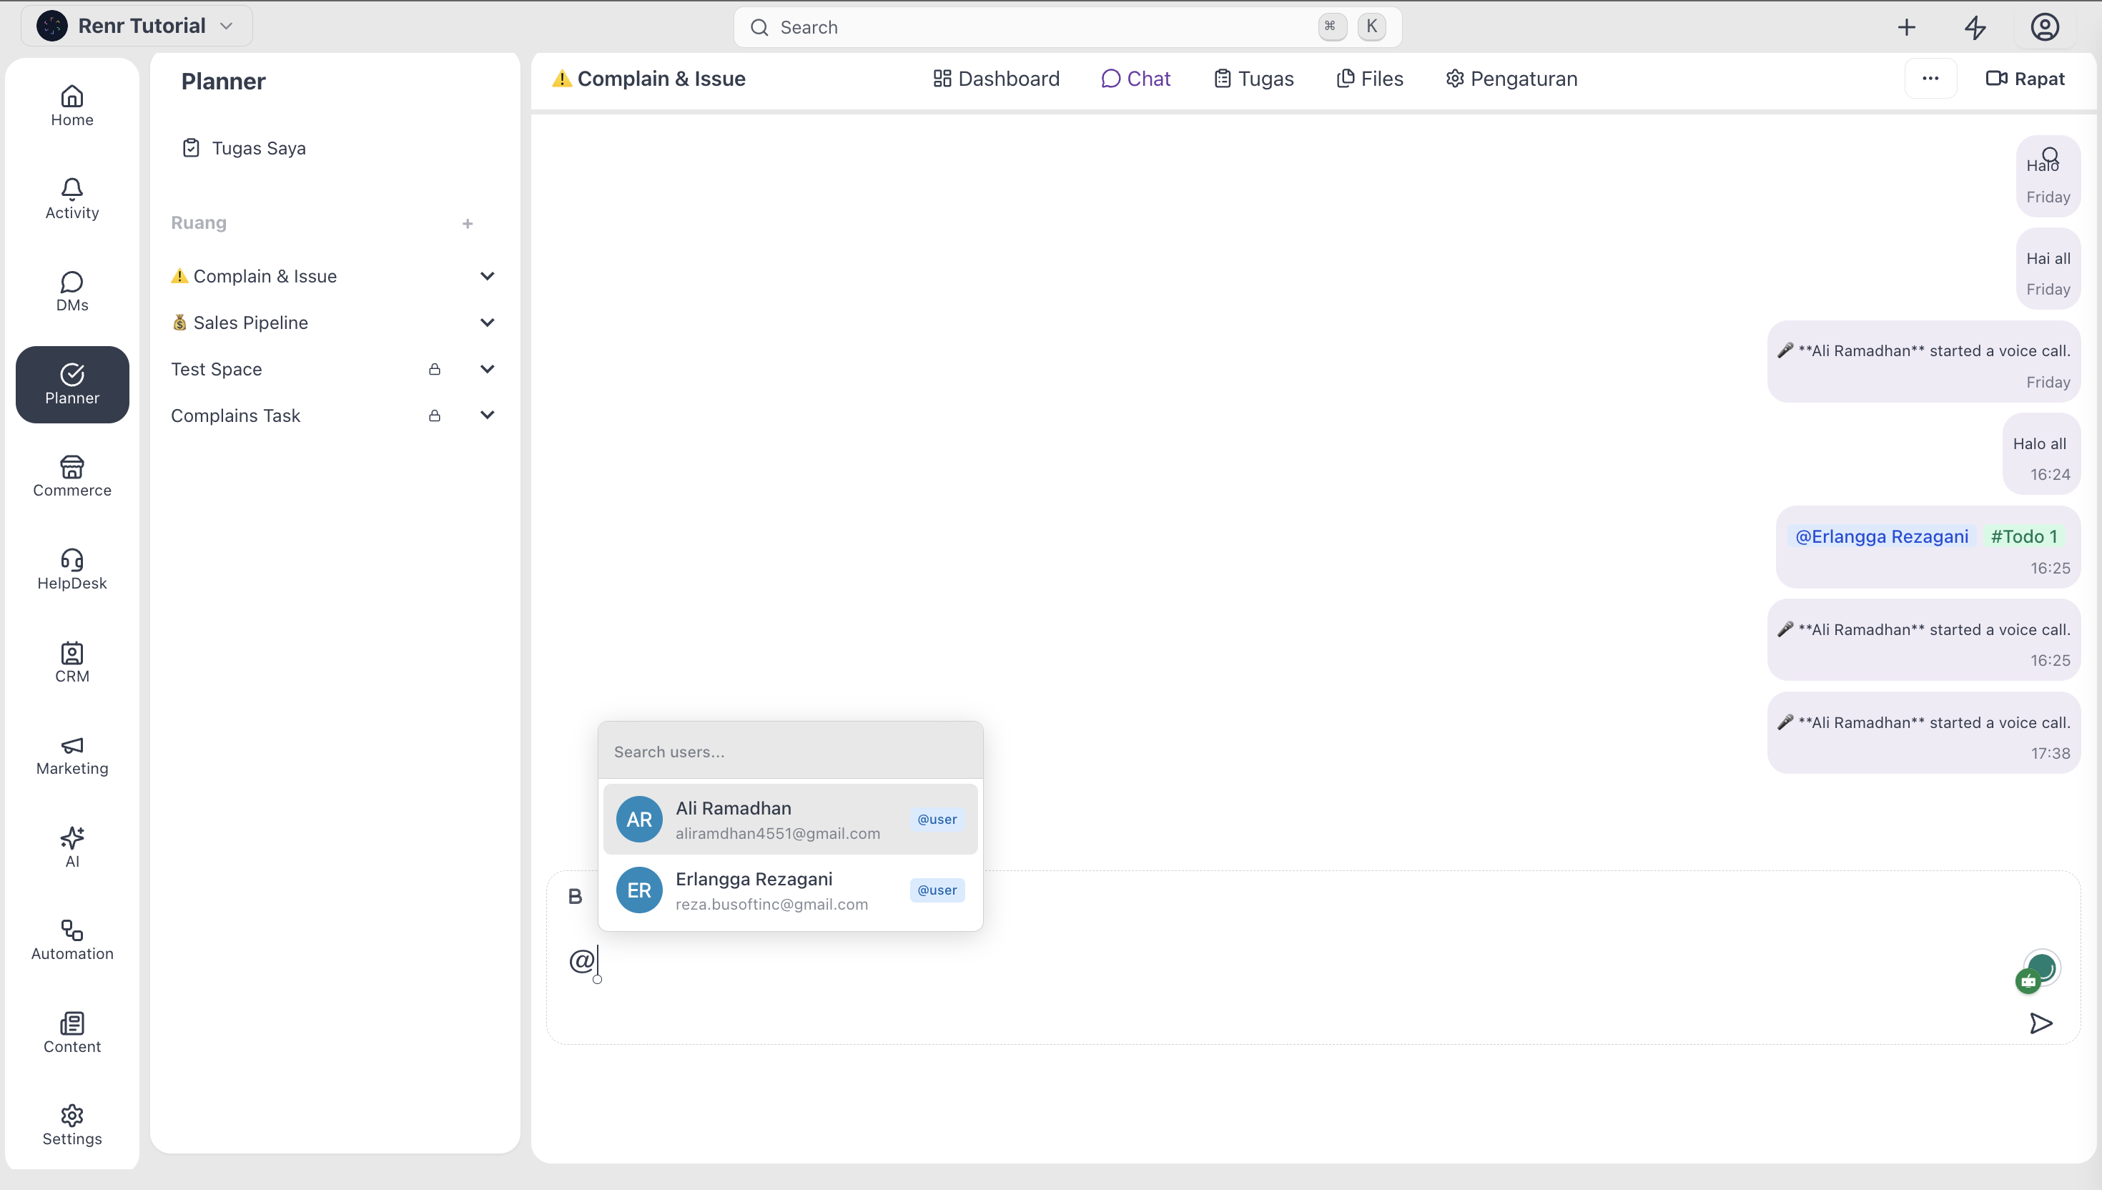This screenshot has height=1190, width=2102.
Task: Open the Content module
Action: point(72,1033)
